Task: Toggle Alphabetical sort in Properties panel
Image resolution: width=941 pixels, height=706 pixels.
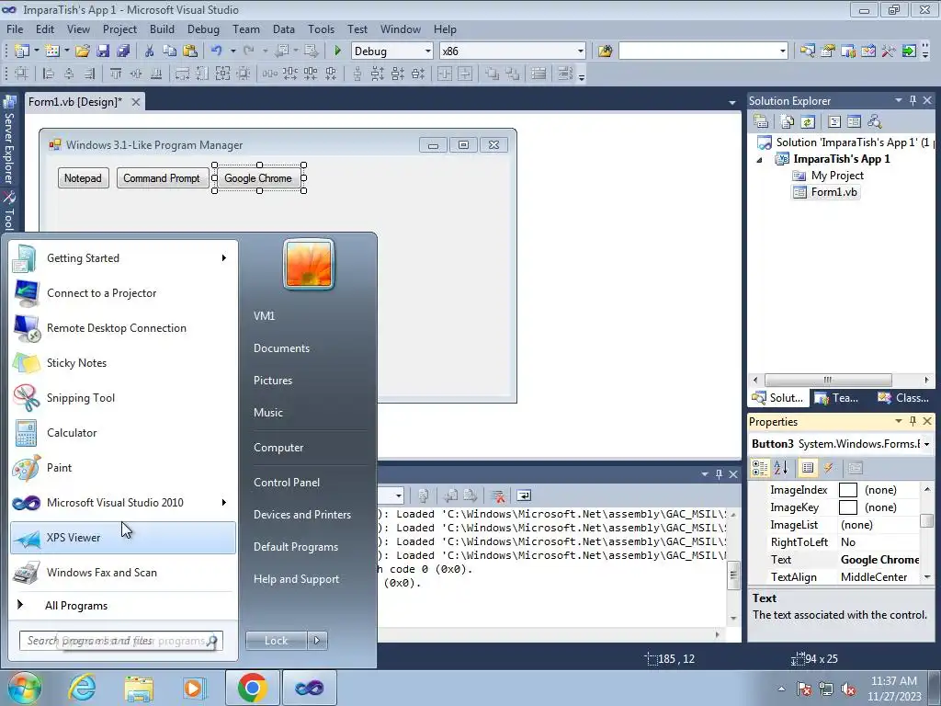Action: 781,468
